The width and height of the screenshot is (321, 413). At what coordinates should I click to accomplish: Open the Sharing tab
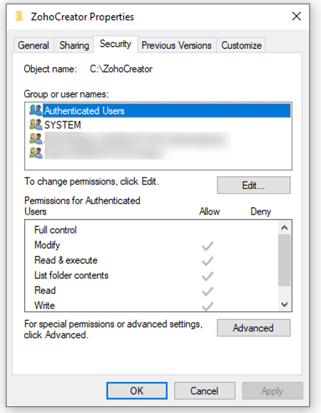(x=74, y=45)
